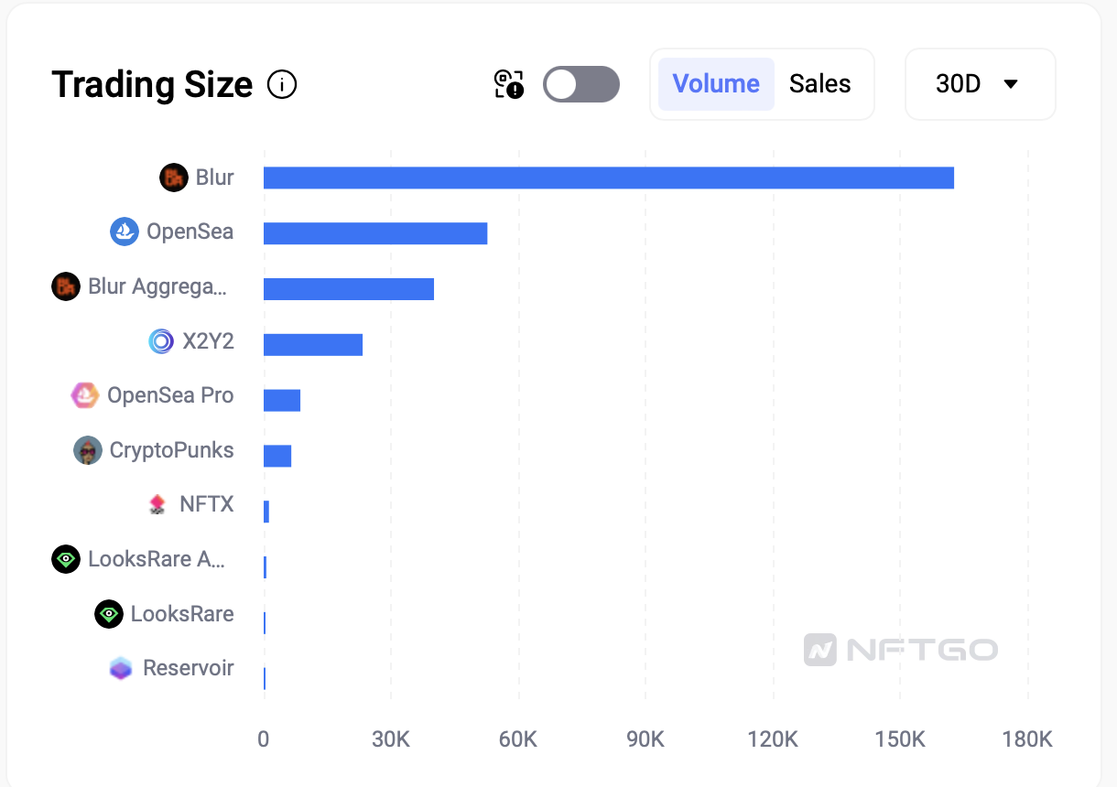The width and height of the screenshot is (1117, 787).
Task: Click the OpenSea sailboat logo
Action: point(125,232)
